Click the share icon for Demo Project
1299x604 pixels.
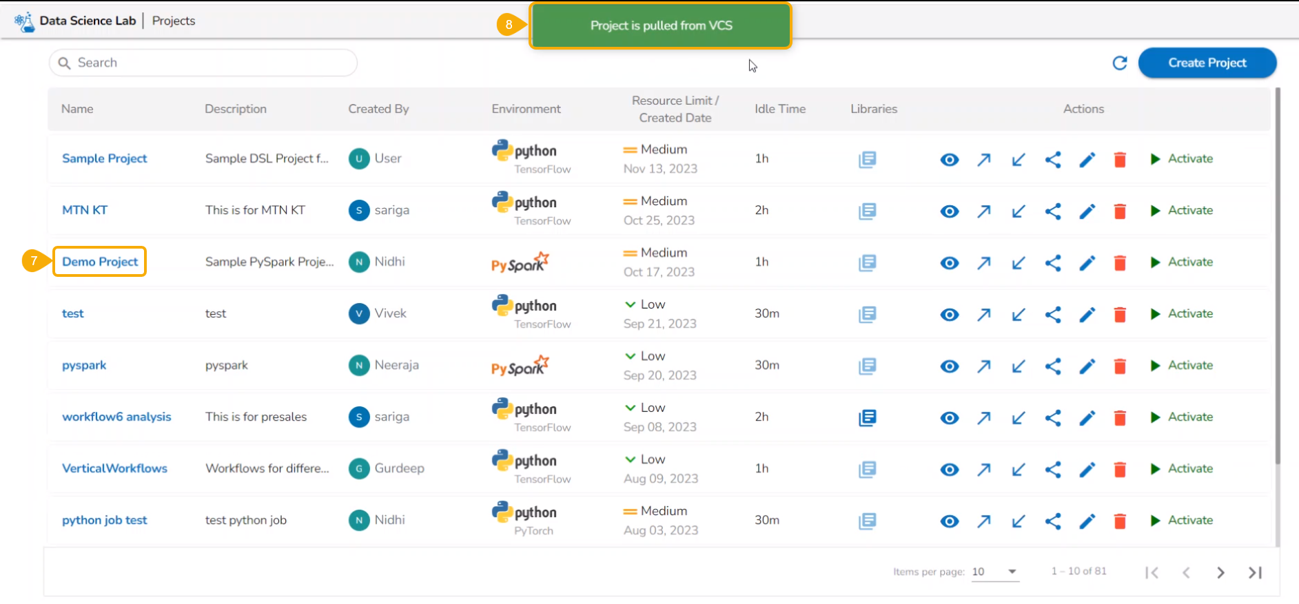coord(1052,263)
